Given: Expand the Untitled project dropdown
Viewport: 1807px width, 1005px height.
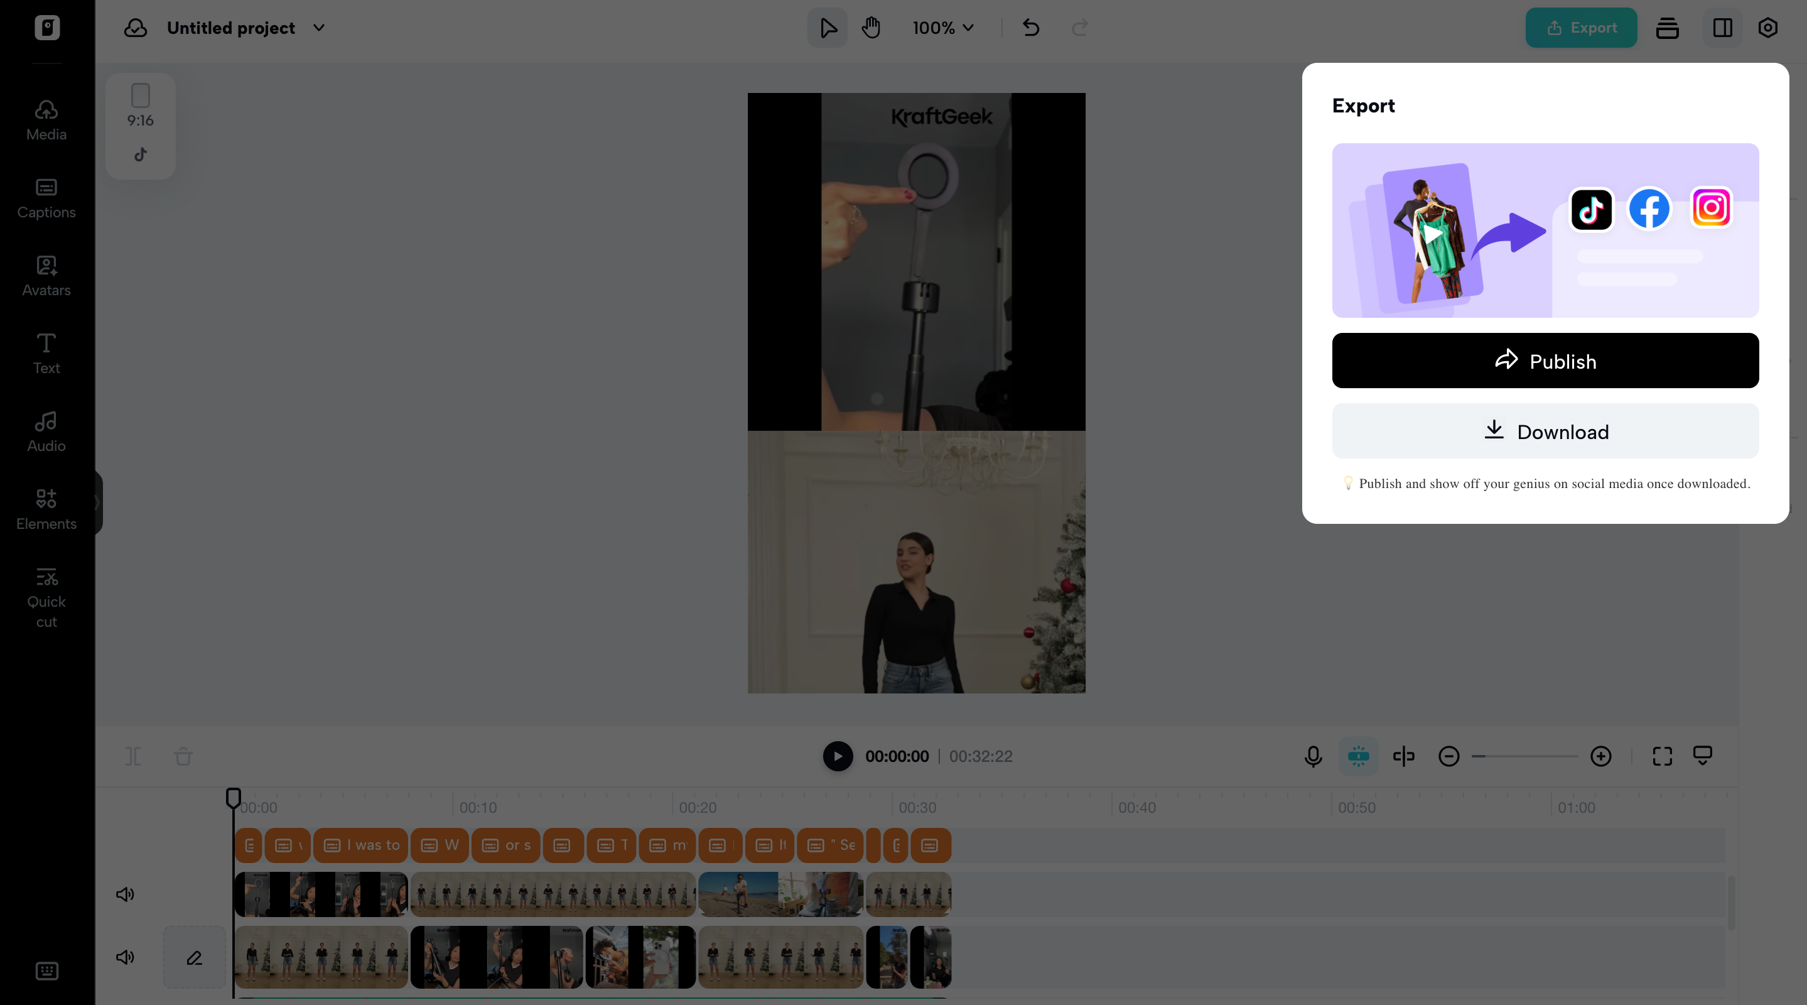Looking at the screenshot, I should (x=319, y=28).
